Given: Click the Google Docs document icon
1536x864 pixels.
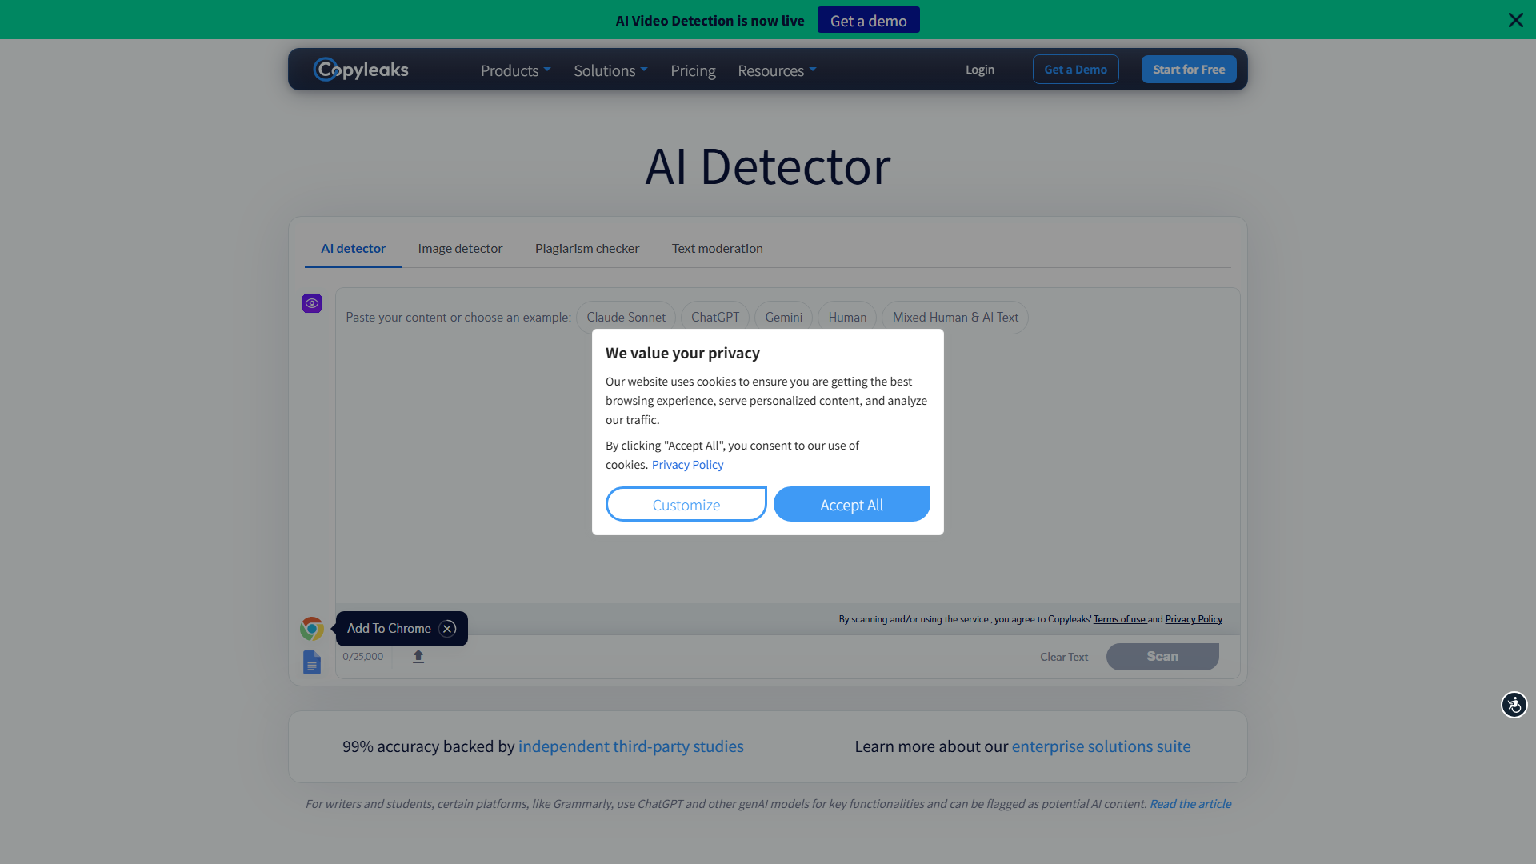Looking at the screenshot, I should (x=312, y=662).
